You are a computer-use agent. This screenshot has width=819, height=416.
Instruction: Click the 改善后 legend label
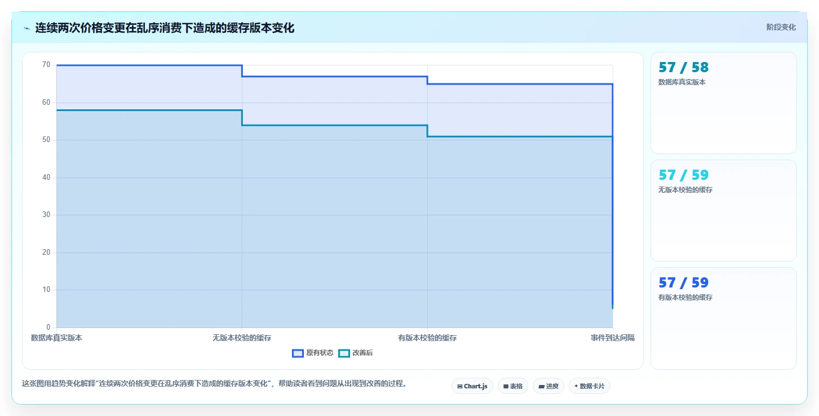tap(362, 353)
